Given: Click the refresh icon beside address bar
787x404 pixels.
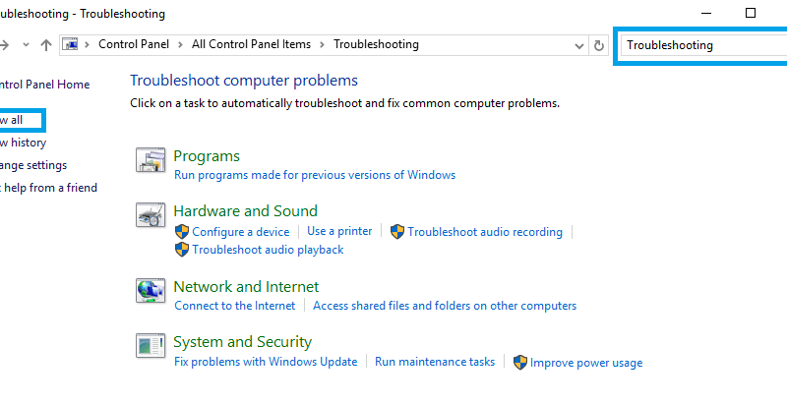Looking at the screenshot, I should pos(599,45).
